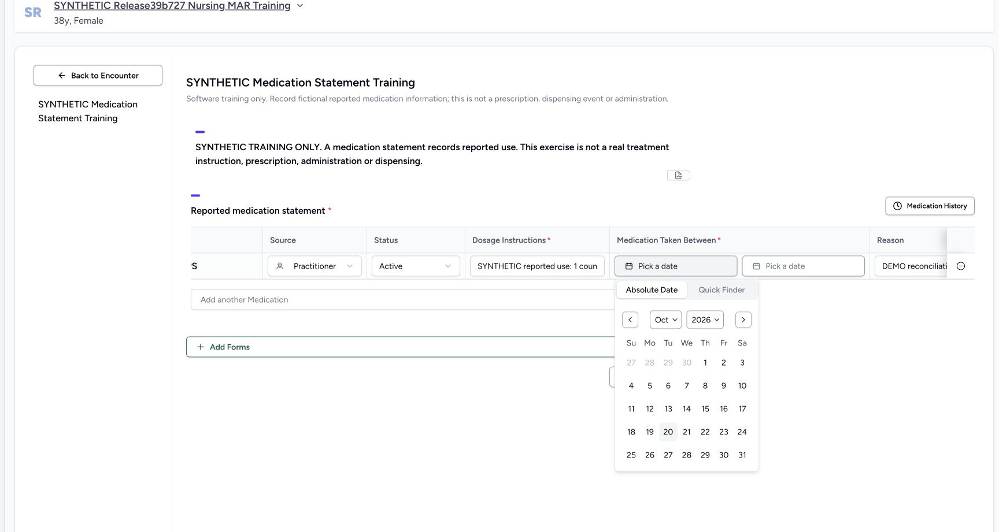
Task: Open the patient name link
Action: click(x=172, y=6)
